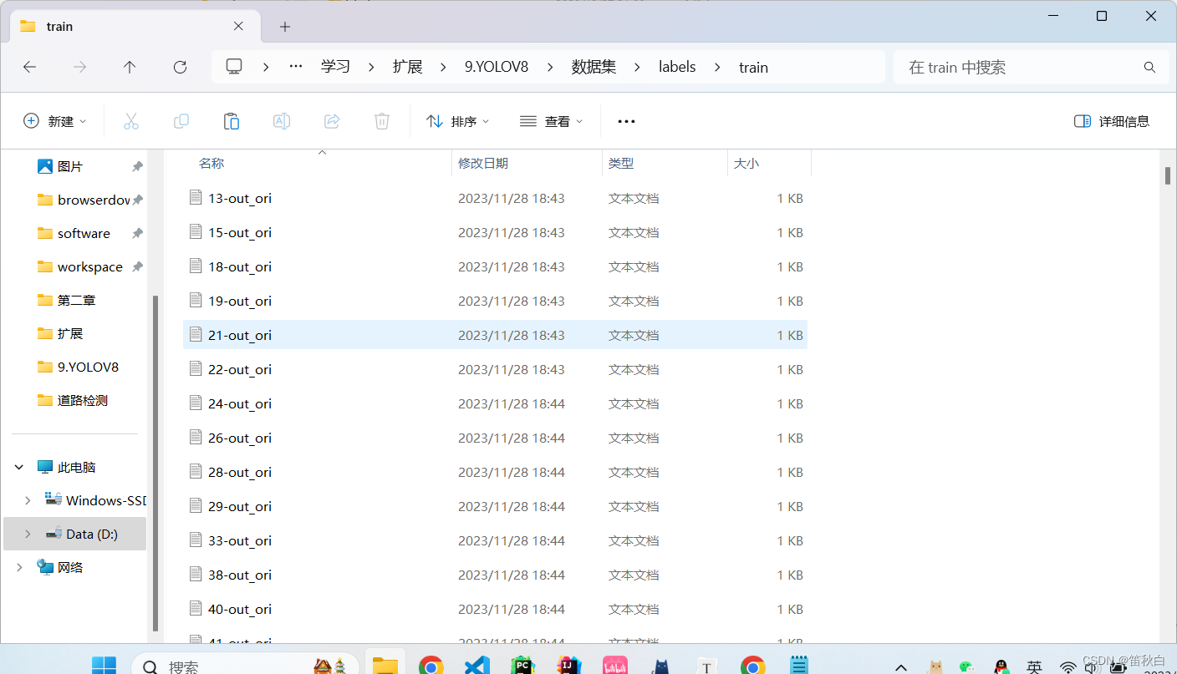1177x674 pixels.
Task: Navigate to the 学习 breadcrumb
Action: coord(335,67)
